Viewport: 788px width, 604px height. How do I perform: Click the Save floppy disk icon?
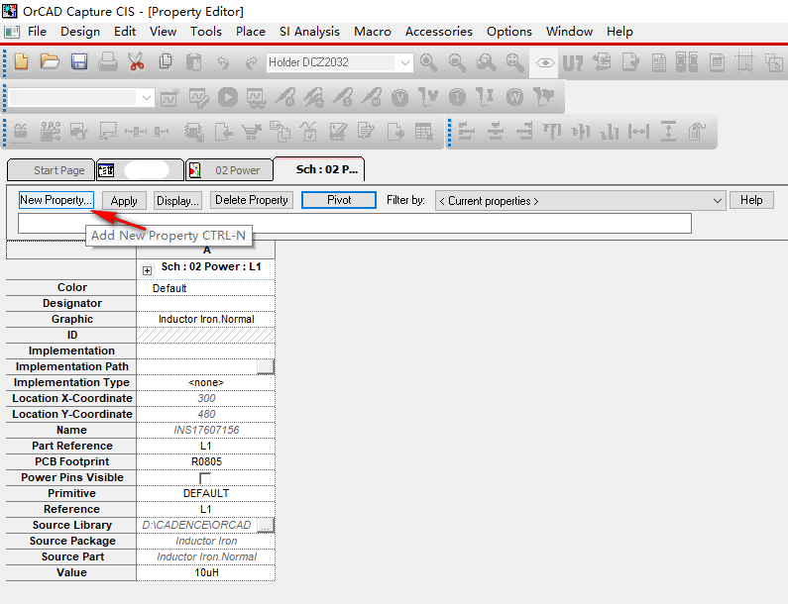pos(79,62)
